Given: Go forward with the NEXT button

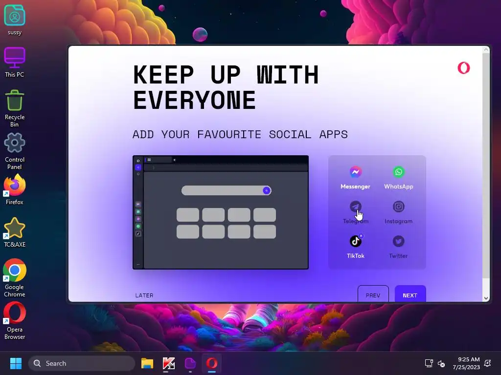Looking at the screenshot, I should pos(410,293).
